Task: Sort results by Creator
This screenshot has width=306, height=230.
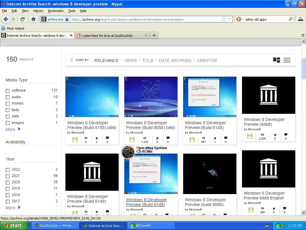Action: pyautogui.click(x=207, y=60)
